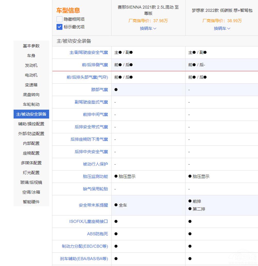Open the 主/副驾驶座安全气囊 detail link
Screen dimensions: 258x266
coord(91,52)
